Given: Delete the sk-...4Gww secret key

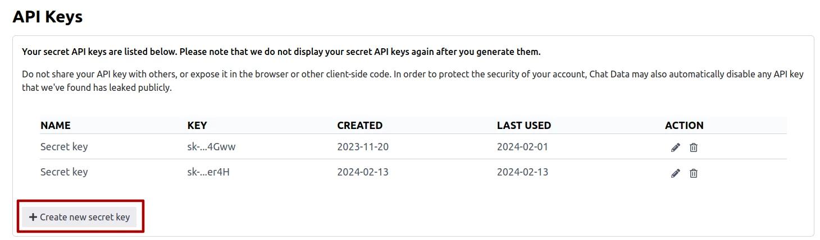Looking at the screenshot, I should pyautogui.click(x=694, y=147).
